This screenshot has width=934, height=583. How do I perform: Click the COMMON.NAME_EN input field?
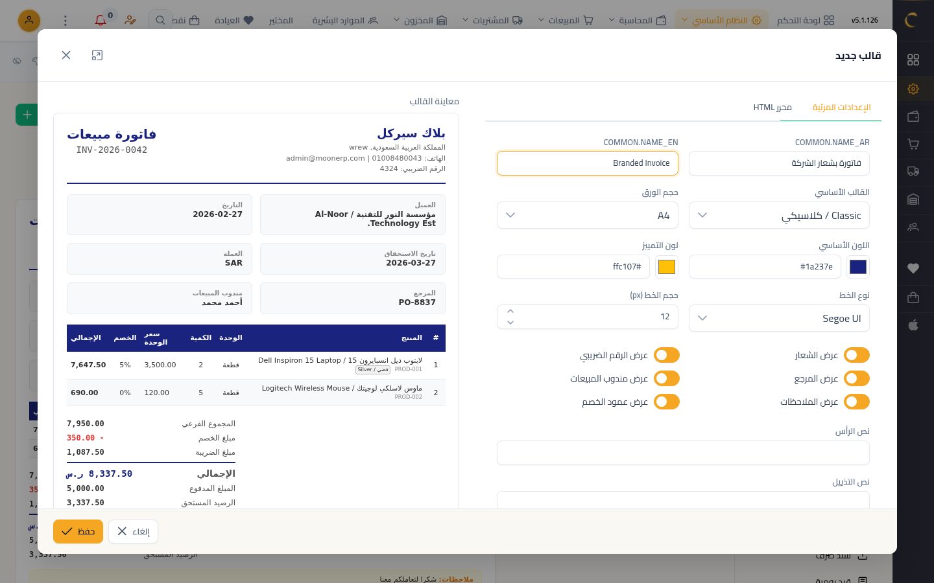point(588,163)
